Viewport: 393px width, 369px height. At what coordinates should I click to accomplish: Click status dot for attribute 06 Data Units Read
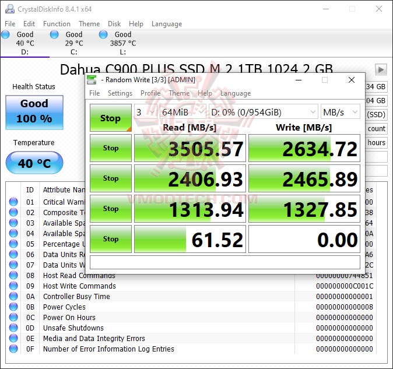[x=13, y=254]
